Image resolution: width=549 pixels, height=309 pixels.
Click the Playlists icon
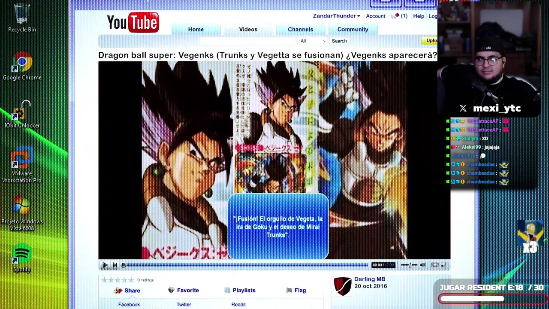point(227,291)
